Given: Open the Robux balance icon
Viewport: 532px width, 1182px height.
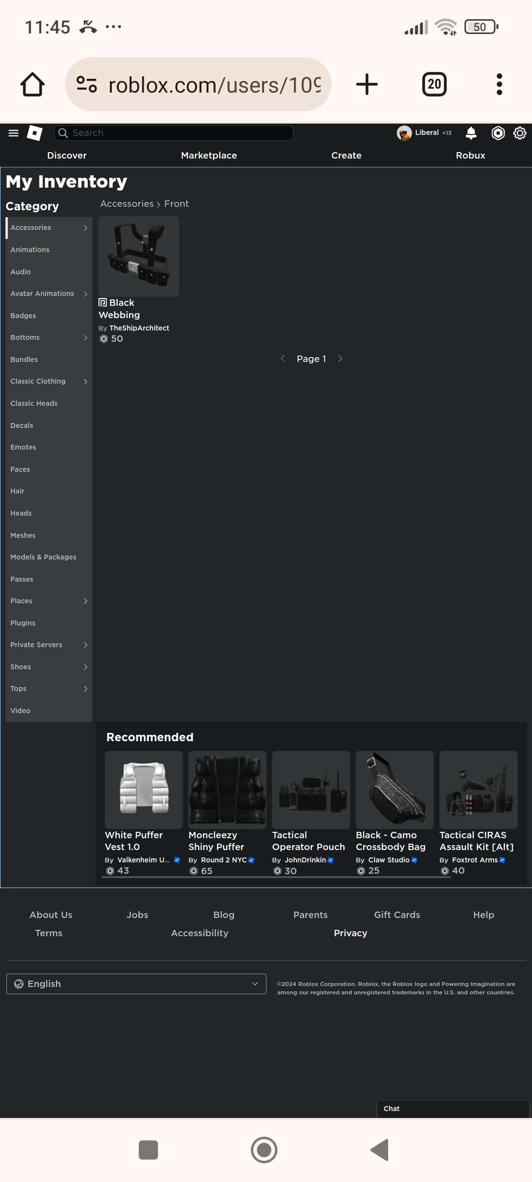Looking at the screenshot, I should [498, 133].
